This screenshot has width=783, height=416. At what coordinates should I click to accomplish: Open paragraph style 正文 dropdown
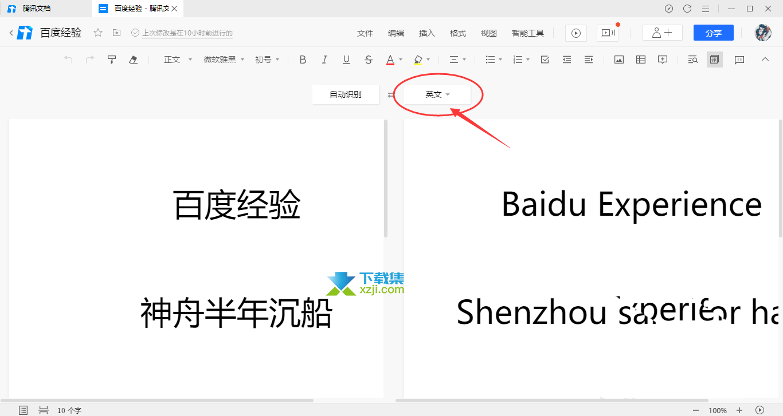click(178, 60)
